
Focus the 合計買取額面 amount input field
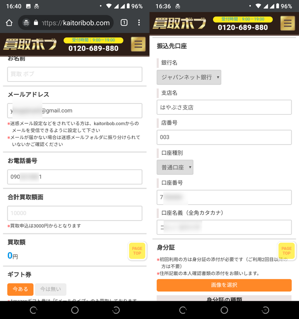75,213
